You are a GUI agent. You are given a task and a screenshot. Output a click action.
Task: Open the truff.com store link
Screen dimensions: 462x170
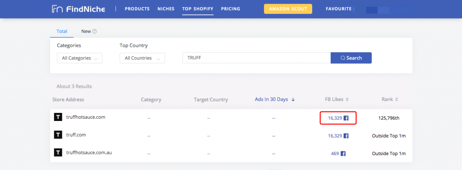76,135
